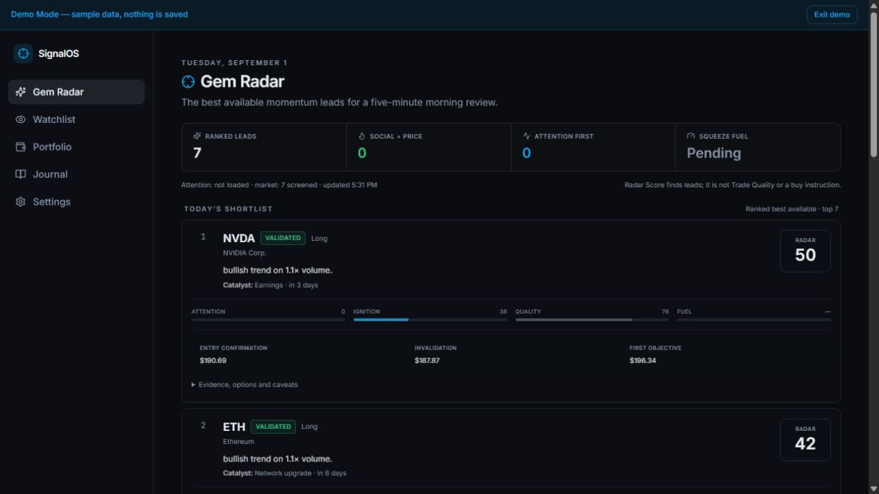Image resolution: width=879 pixels, height=494 pixels.
Task: Click the NVIDIA Corp. company name
Action: point(245,253)
